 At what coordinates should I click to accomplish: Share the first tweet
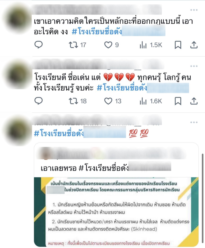pos(194,45)
